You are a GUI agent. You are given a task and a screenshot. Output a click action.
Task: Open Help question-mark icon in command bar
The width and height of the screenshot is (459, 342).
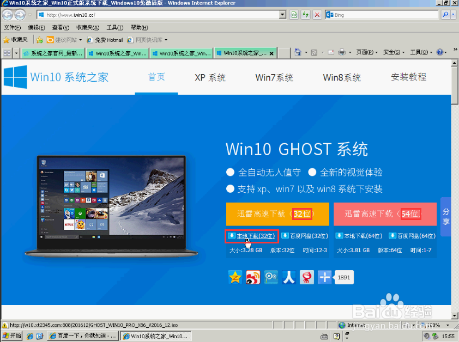[x=440, y=52]
